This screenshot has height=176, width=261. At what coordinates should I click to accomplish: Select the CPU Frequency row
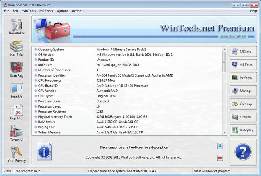point(127,80)
